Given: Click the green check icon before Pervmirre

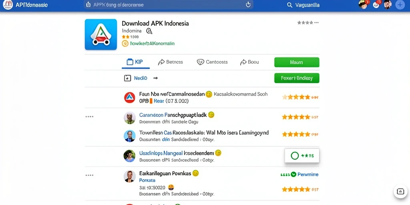Looking at the screenshot, I should [293, 174].
